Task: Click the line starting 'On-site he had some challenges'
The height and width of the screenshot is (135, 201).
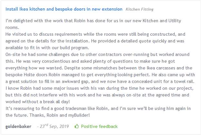Action: [97, 55]
